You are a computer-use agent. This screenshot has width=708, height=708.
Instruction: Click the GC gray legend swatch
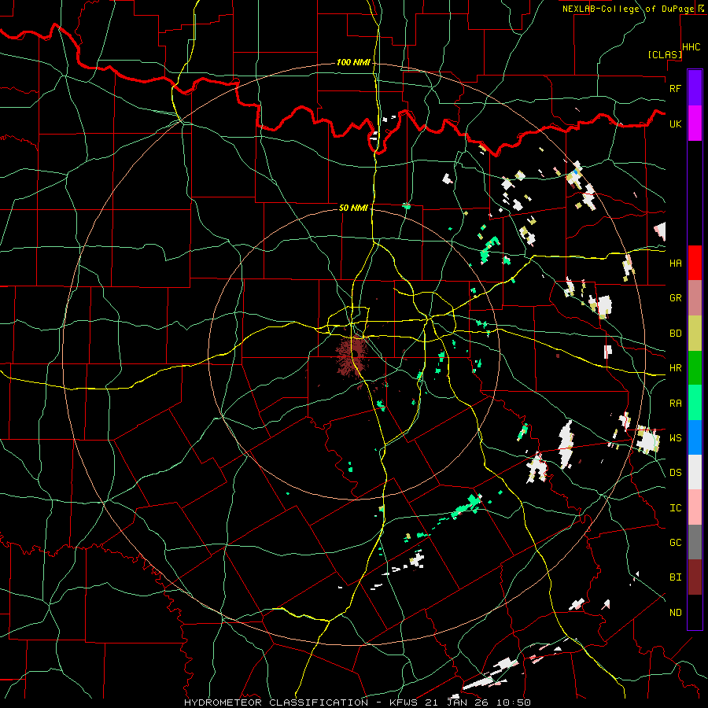click(x=695, y=542)
